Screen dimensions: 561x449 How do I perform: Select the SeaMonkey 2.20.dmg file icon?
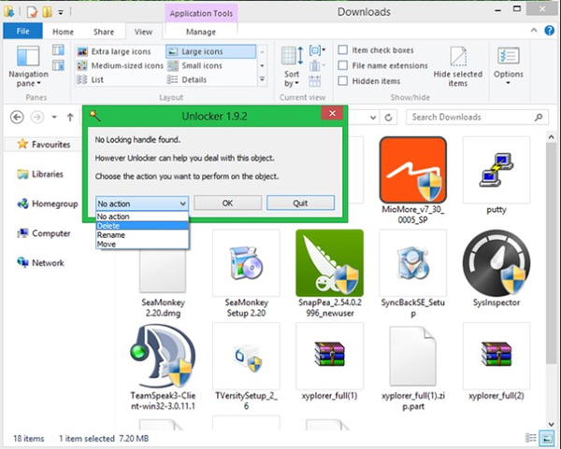pyautogui.click(x=163, y=272)
